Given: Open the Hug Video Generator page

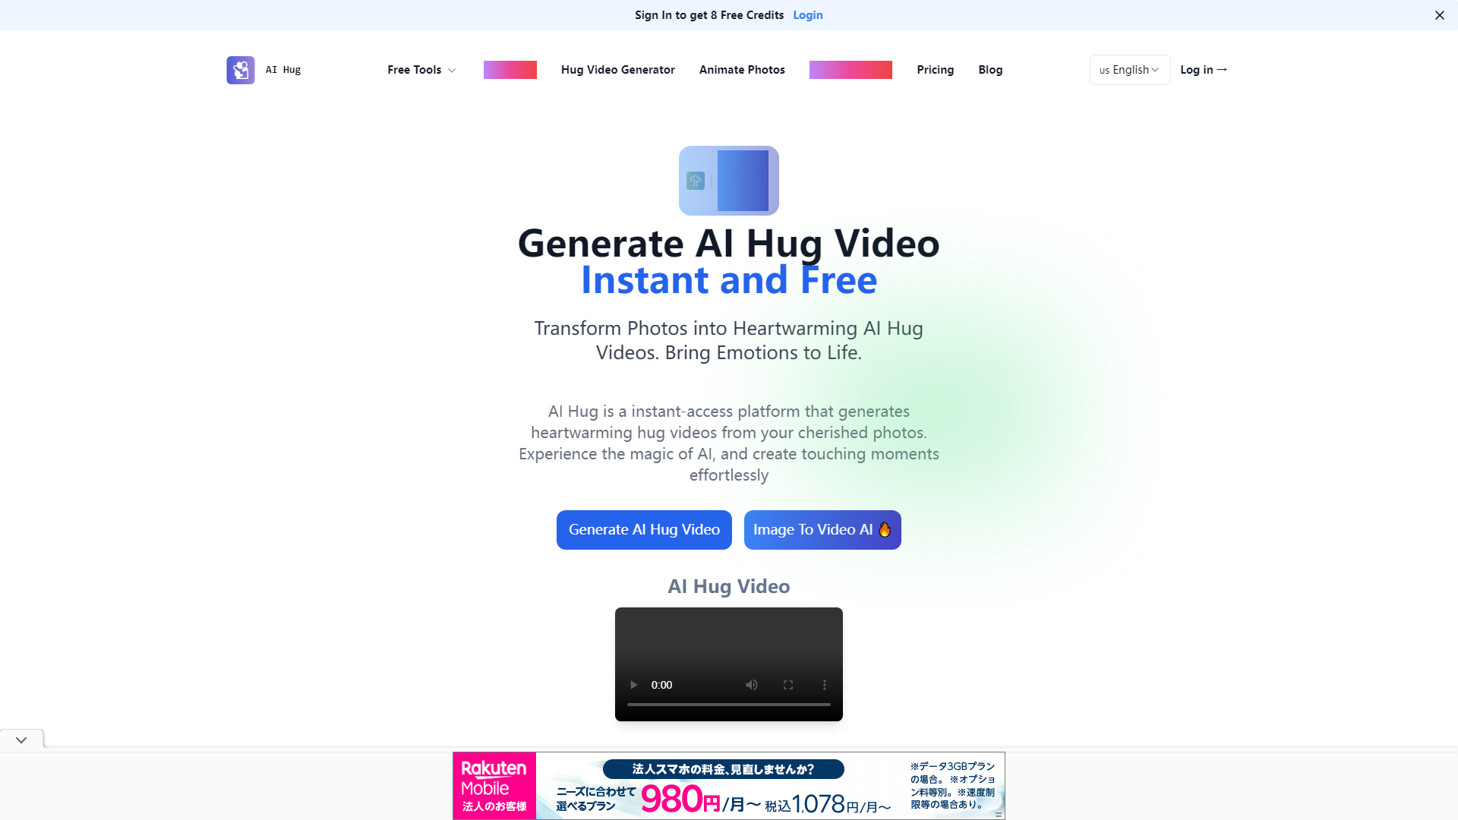Looking at the screenshot, I should point(618,69).
